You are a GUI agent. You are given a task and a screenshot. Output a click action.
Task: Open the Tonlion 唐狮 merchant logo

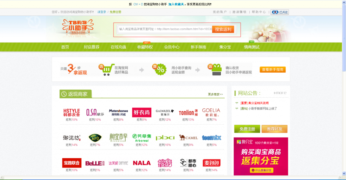pyautogui.click(x=188, y=112)
